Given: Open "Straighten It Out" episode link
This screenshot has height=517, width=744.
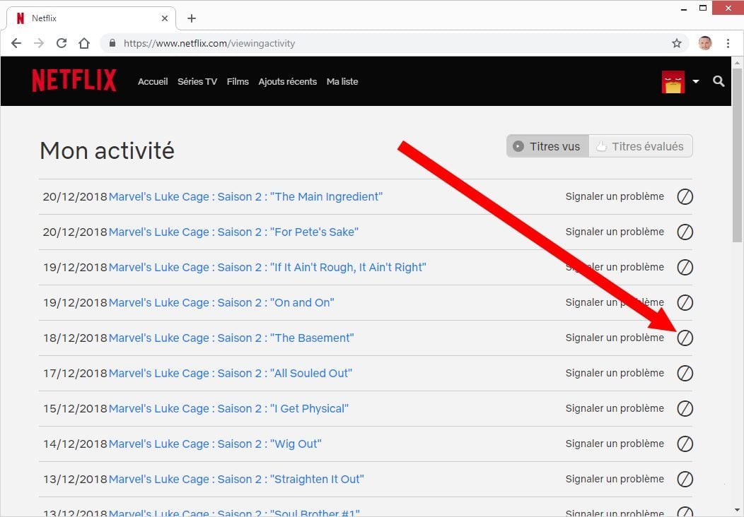Looking at the screenshot, I should point(236,479).
